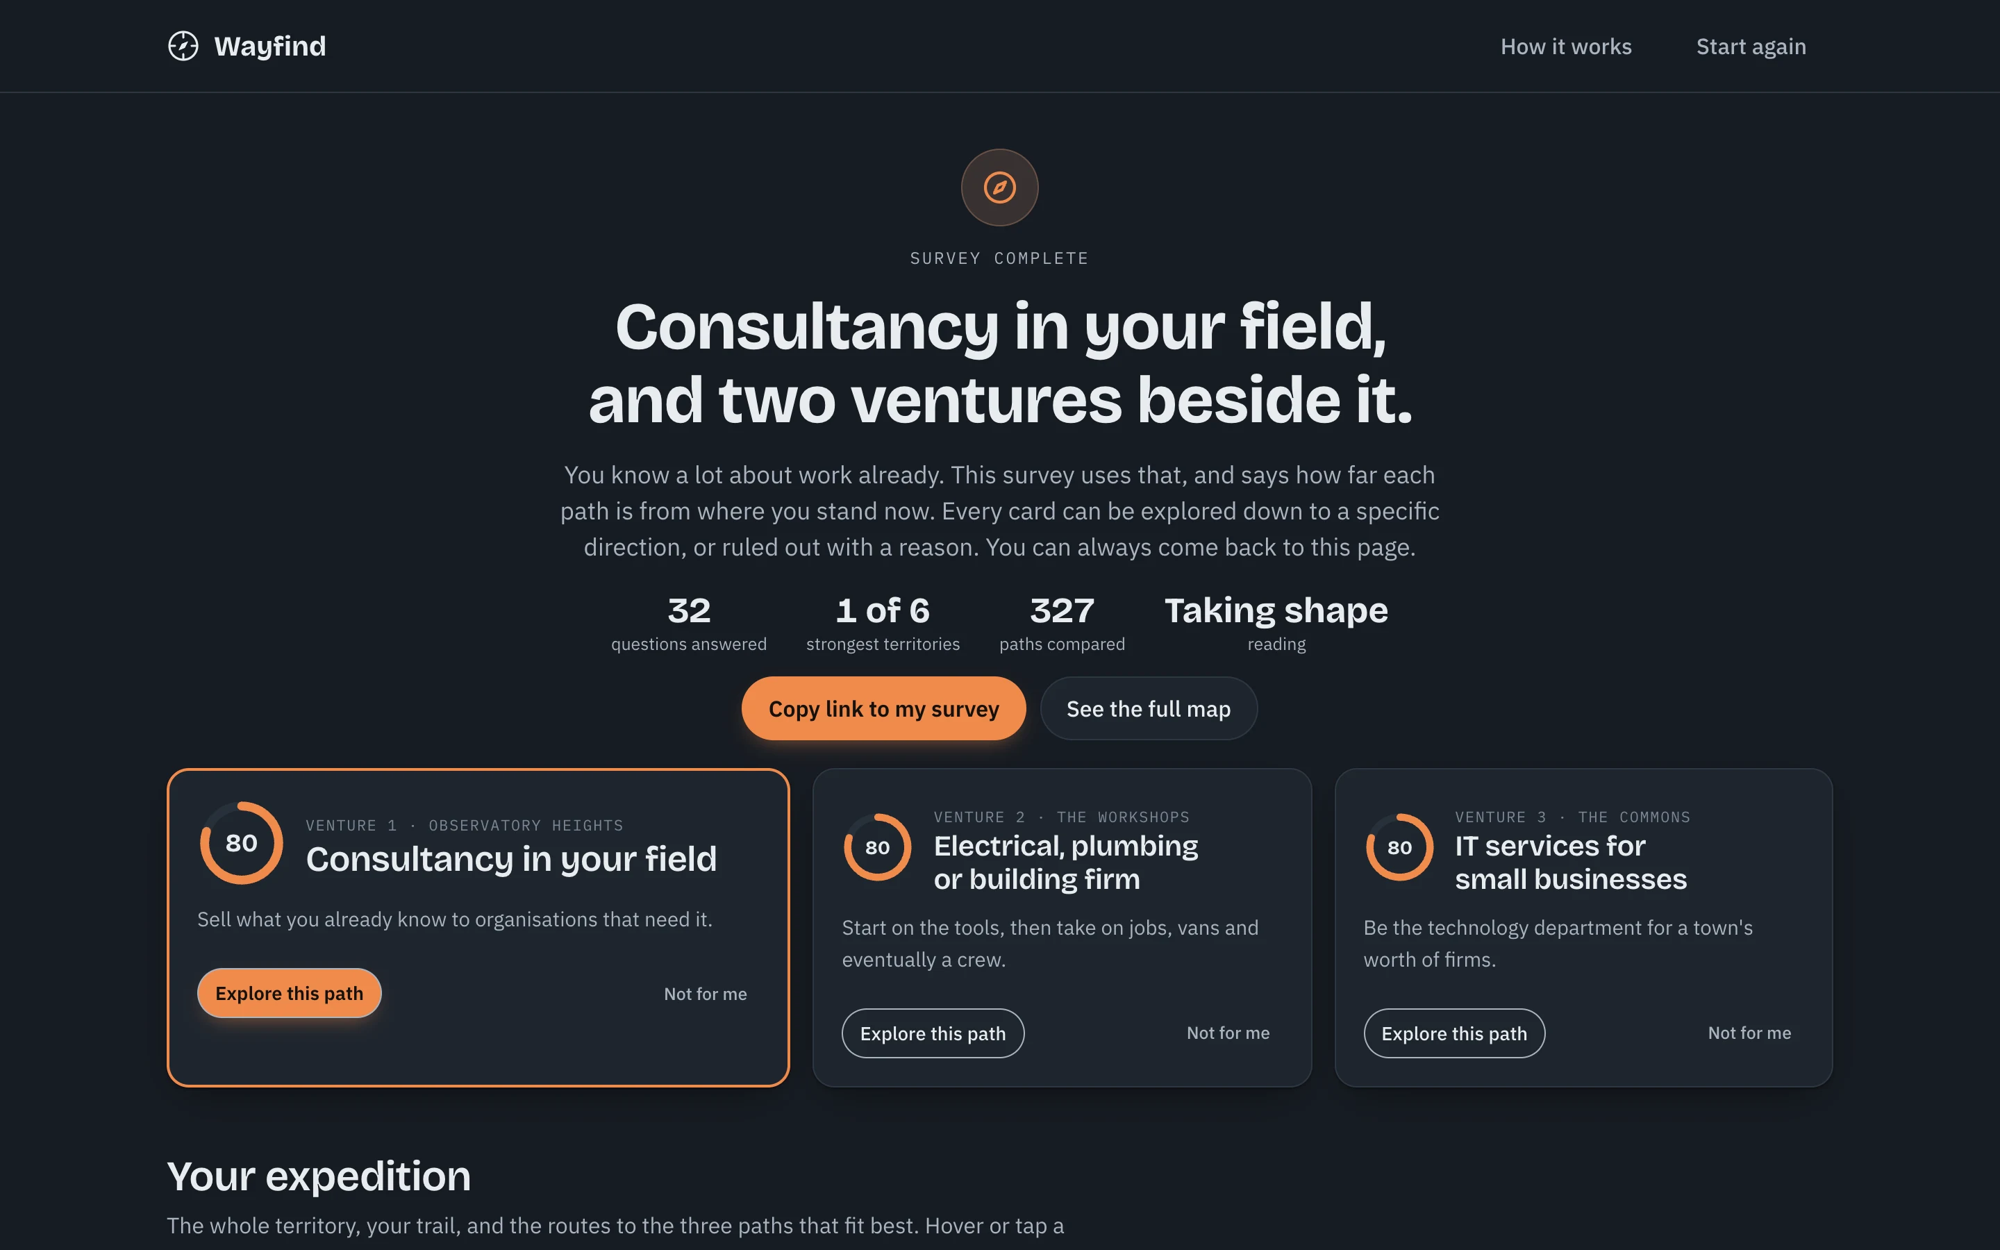Image resolution: width=2000 pixels, height=1250 pixels.
Task: Click the 80 score ring on Consultancy card
Action: 242,843
